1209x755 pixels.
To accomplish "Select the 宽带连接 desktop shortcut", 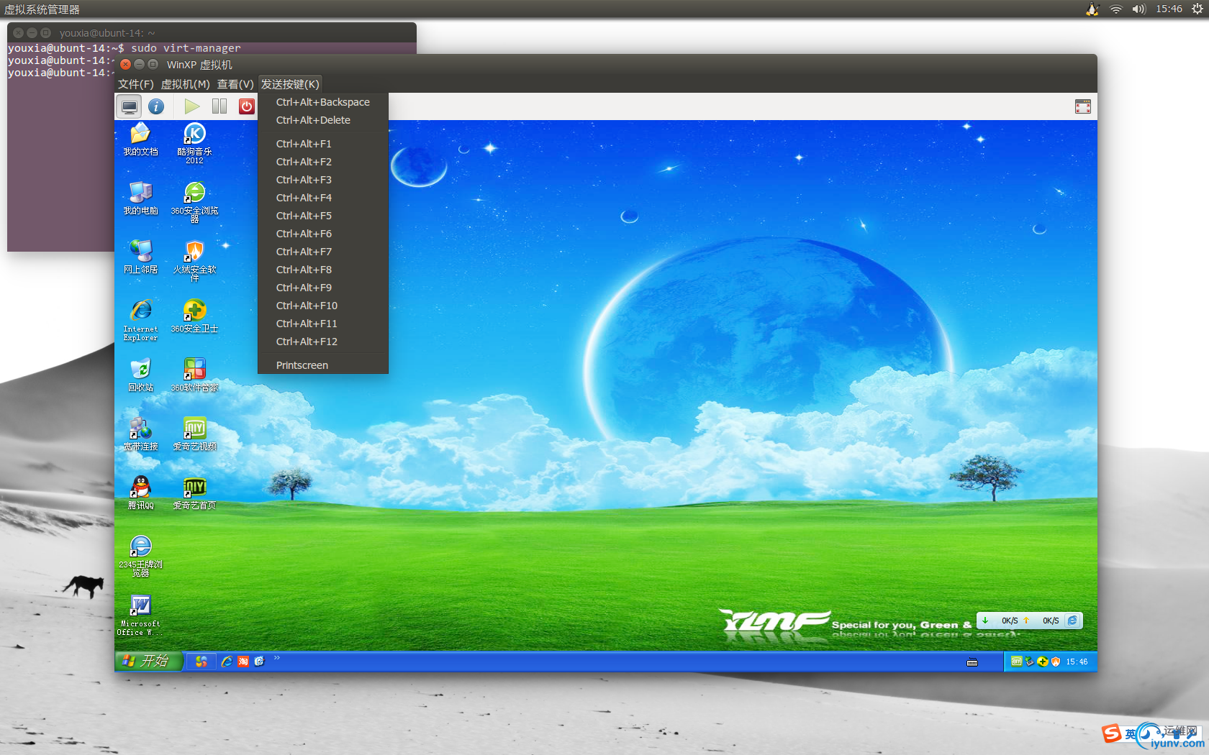I will click(140, 434).
